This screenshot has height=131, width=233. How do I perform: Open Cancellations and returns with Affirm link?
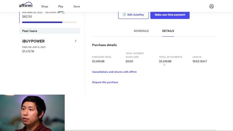(114, 72)
